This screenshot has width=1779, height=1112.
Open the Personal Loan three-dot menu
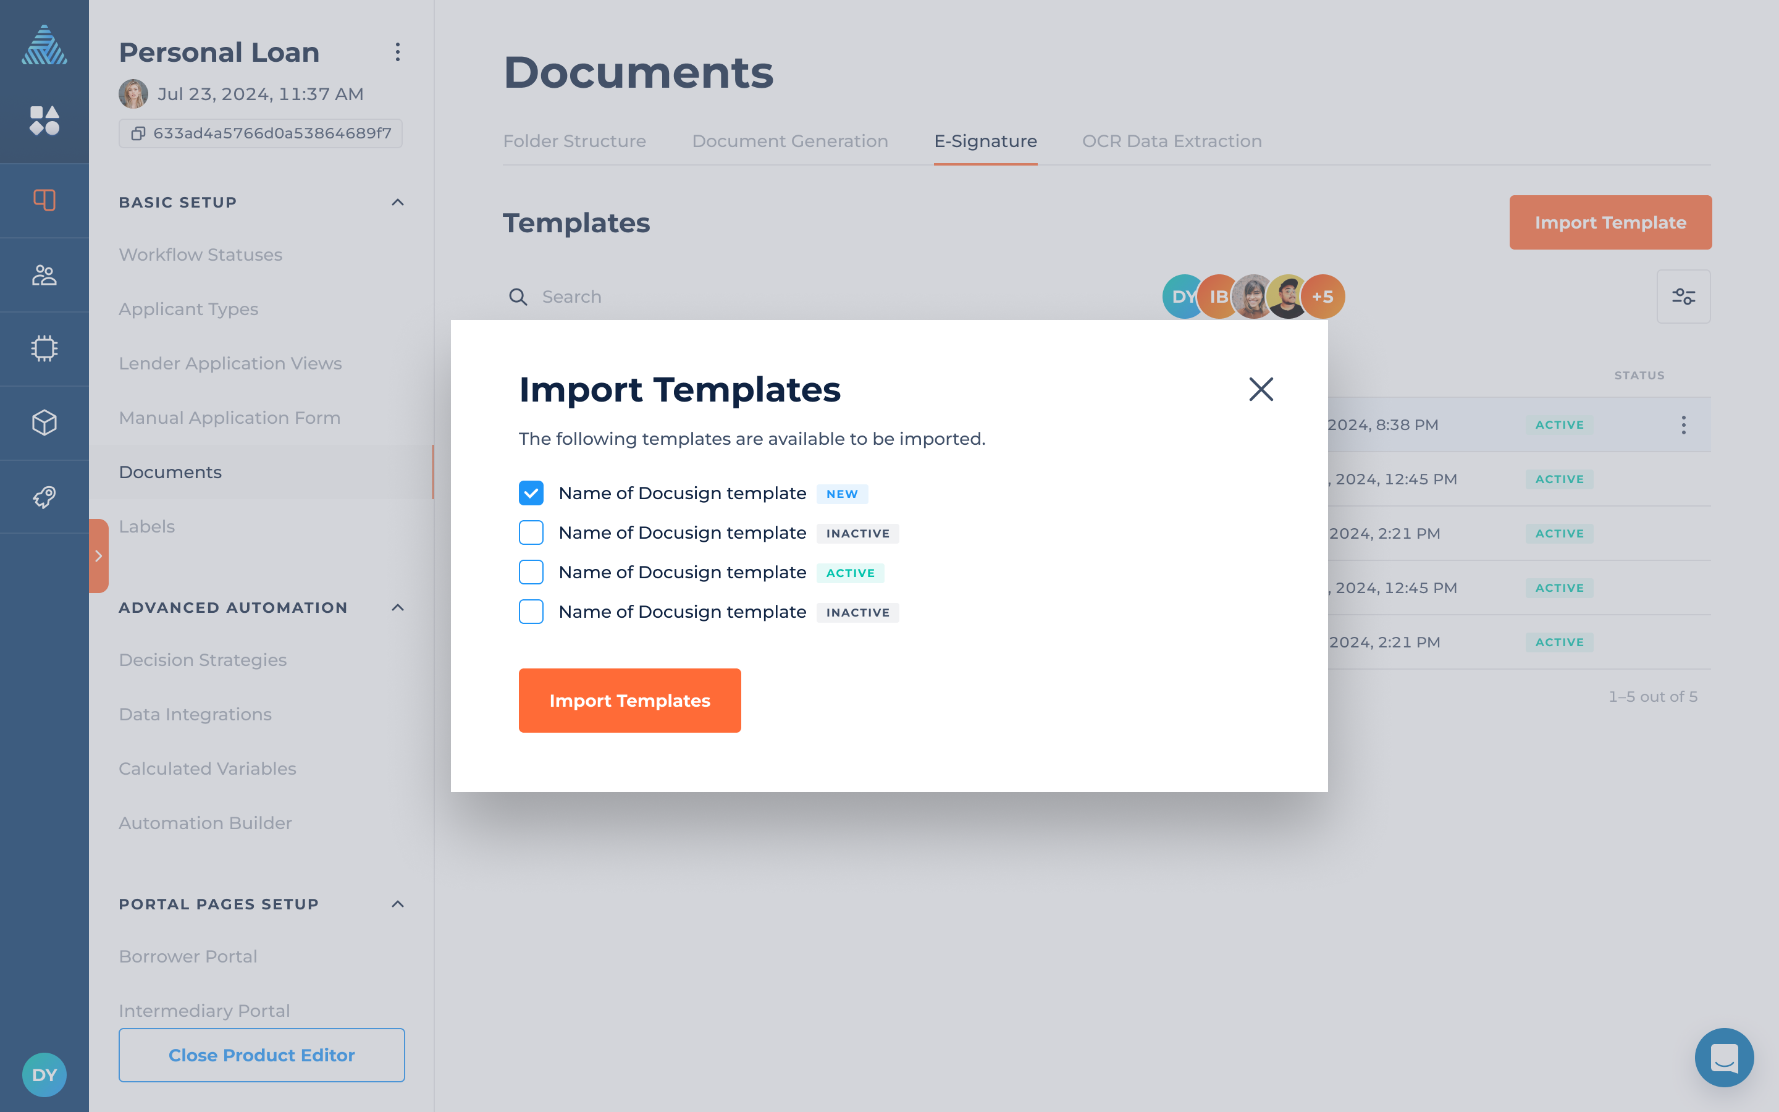pyautogui.click(x=397, y=53)
